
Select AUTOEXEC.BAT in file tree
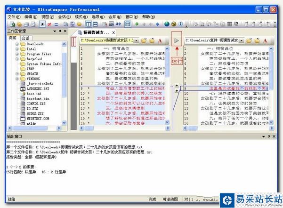(38, 89)
